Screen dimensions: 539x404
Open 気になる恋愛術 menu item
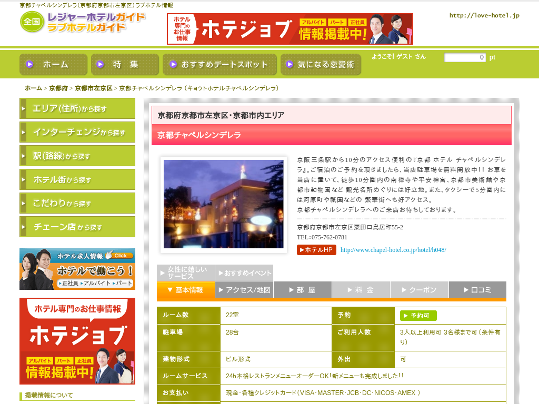point(321,64)
